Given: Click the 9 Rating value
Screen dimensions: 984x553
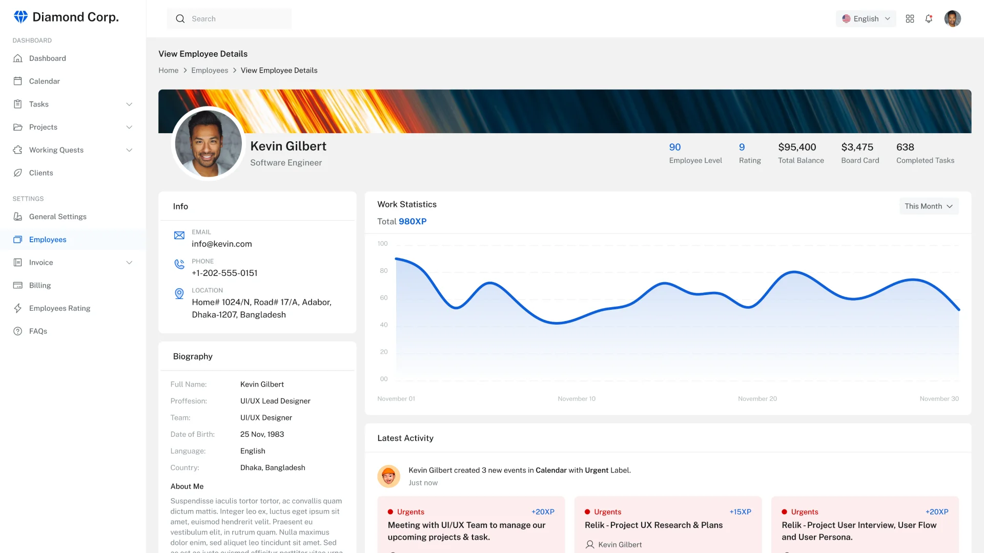Looking at the screenshot, I should click(742, 147).
